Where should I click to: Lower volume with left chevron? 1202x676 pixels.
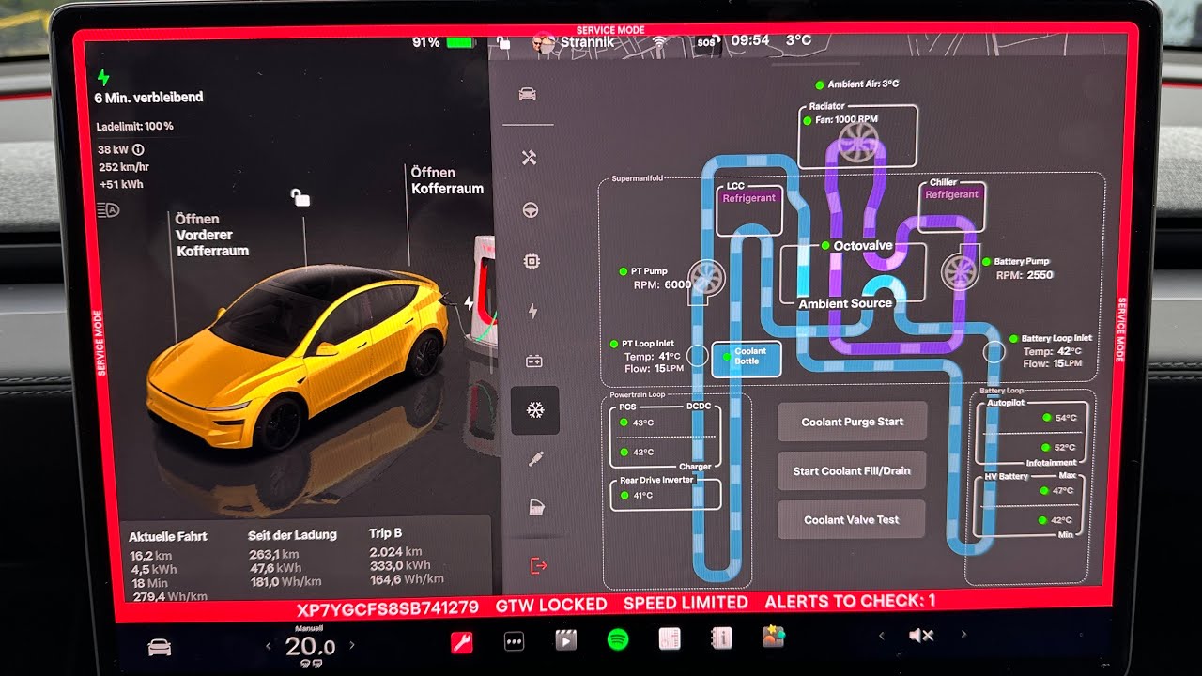(880, 636)
